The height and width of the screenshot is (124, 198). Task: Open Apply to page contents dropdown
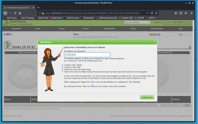(169, 105)
